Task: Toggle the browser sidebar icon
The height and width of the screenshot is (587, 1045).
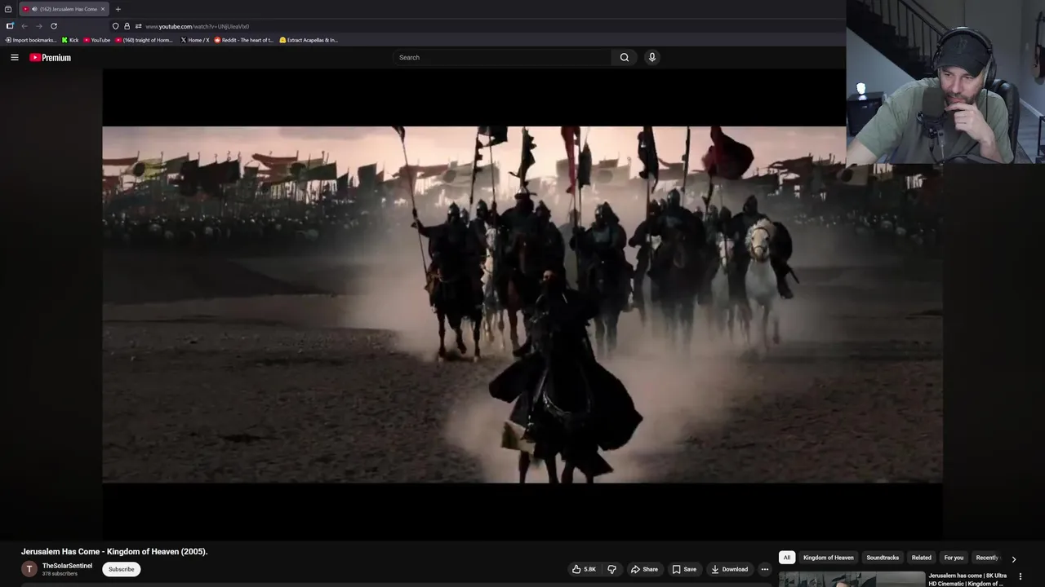Action: [x=10, y=26]
